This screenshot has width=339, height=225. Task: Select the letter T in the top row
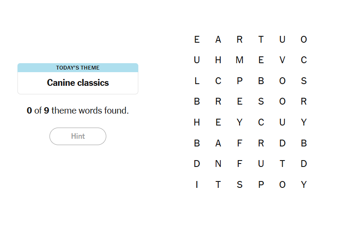coord(261,40)
